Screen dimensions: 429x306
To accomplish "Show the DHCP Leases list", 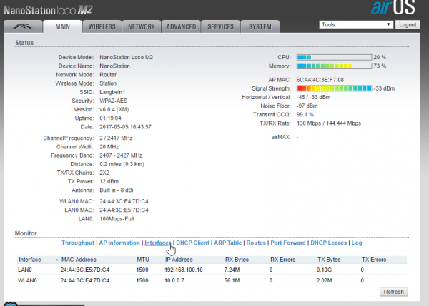I will point(329,243).
